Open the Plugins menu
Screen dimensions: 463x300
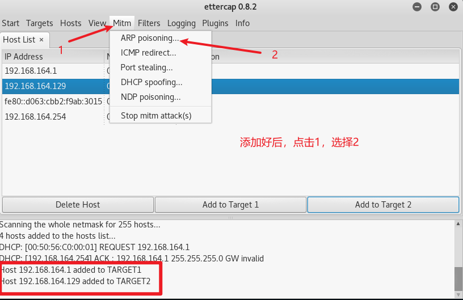(215, 23)
